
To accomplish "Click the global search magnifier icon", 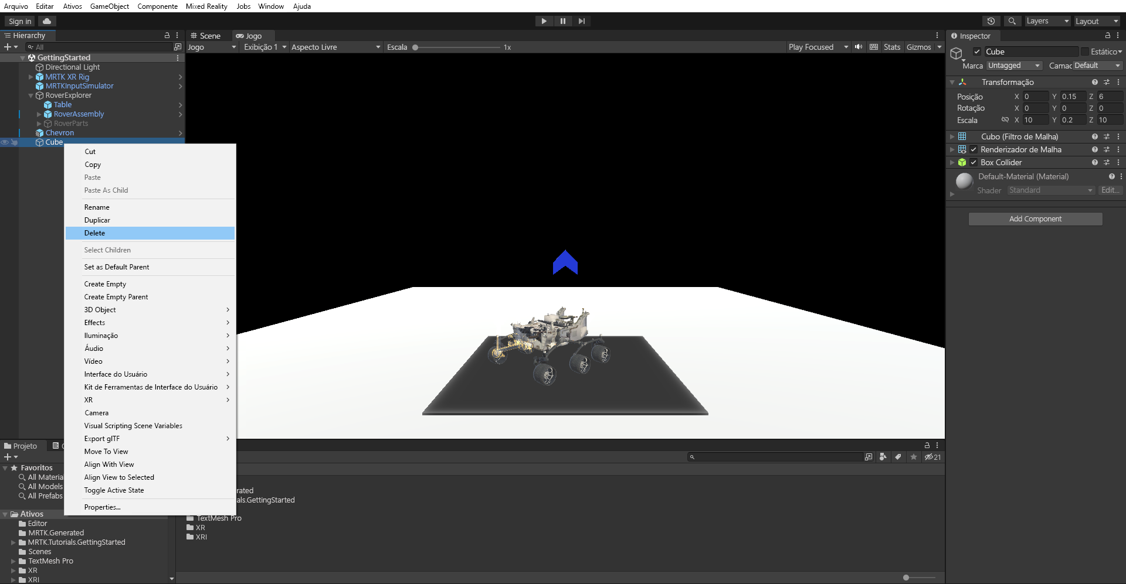I will [x=1012, y=21].
